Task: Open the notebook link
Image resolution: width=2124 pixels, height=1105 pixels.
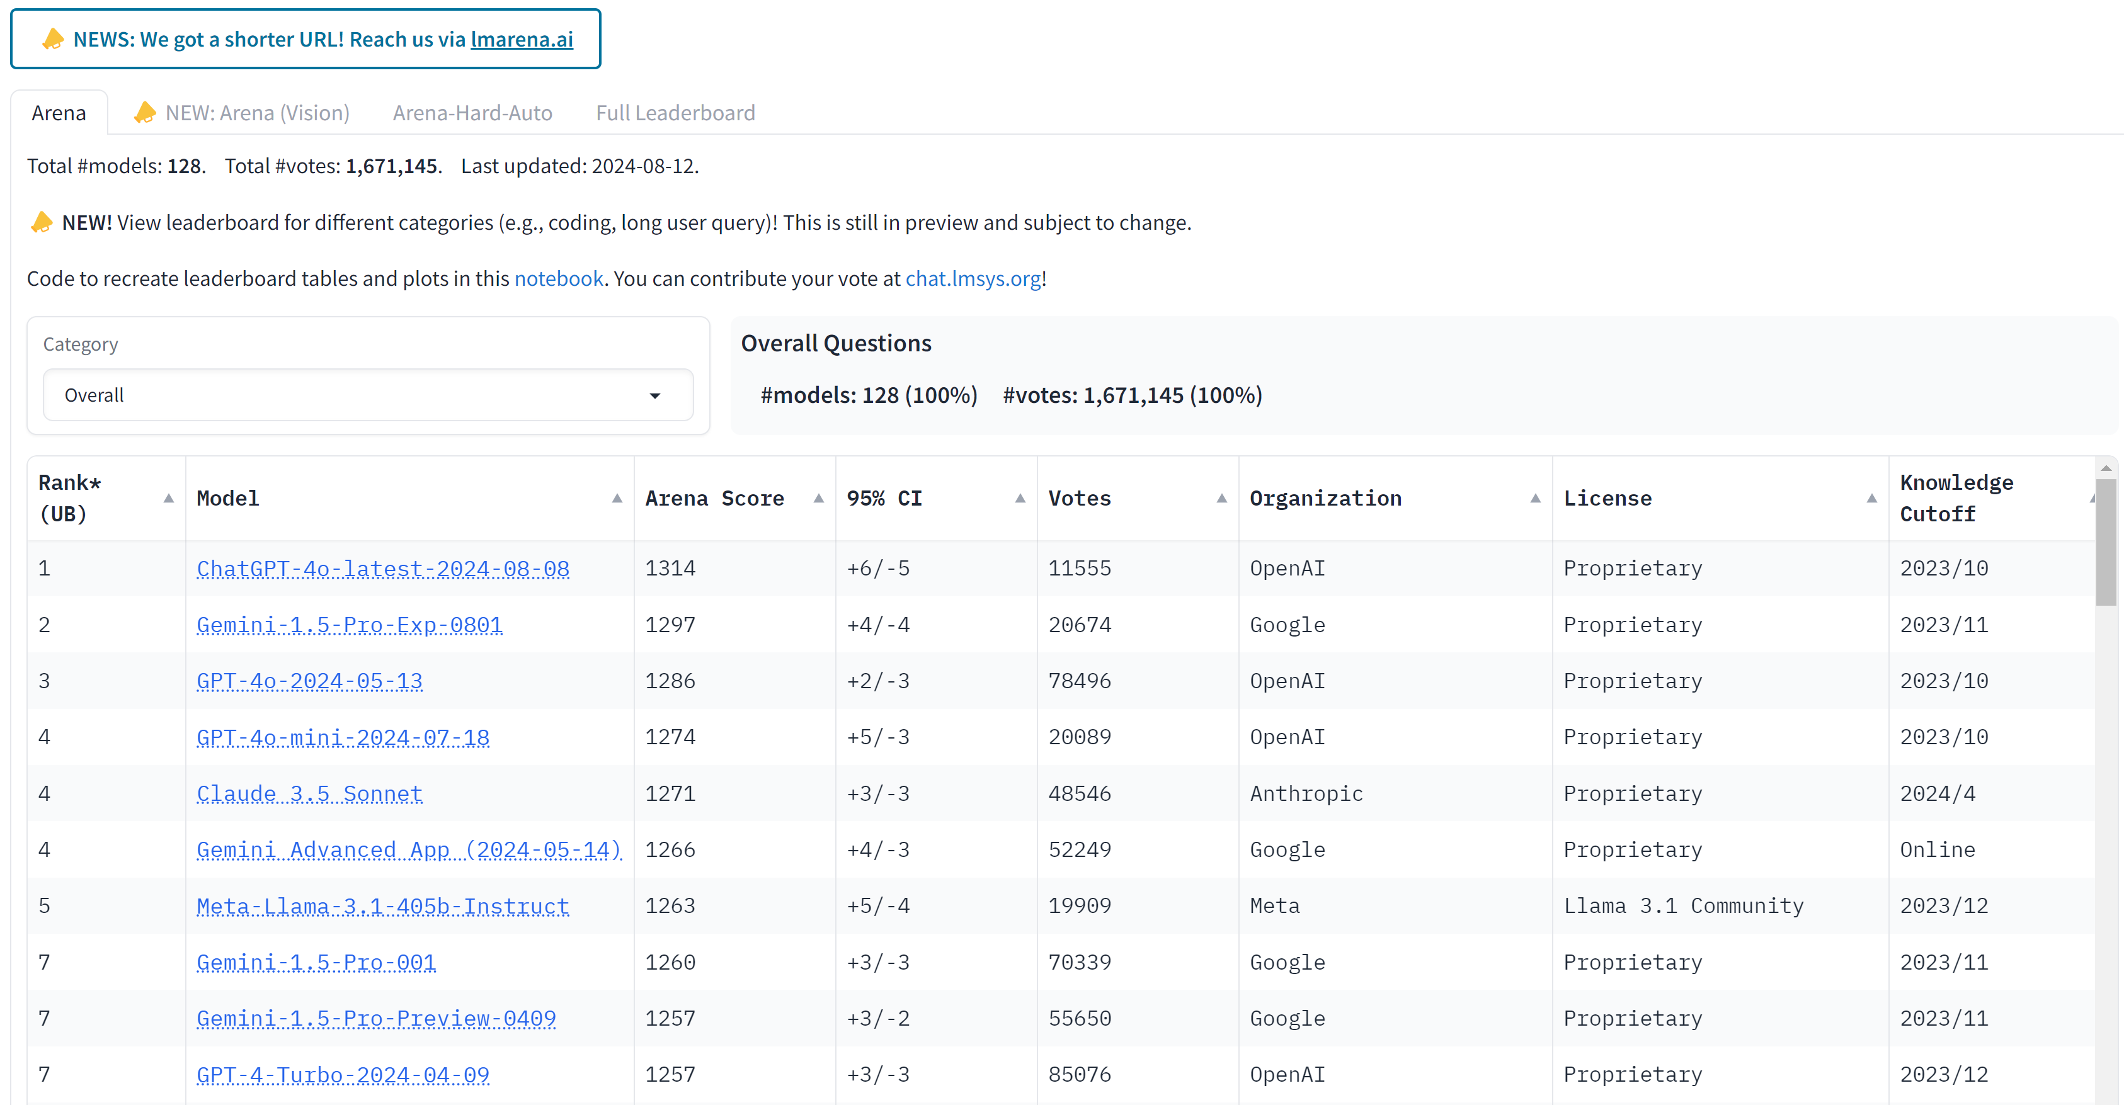Action: coord(559,278)
